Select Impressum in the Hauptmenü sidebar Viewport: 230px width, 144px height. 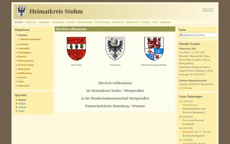(23, 86)
